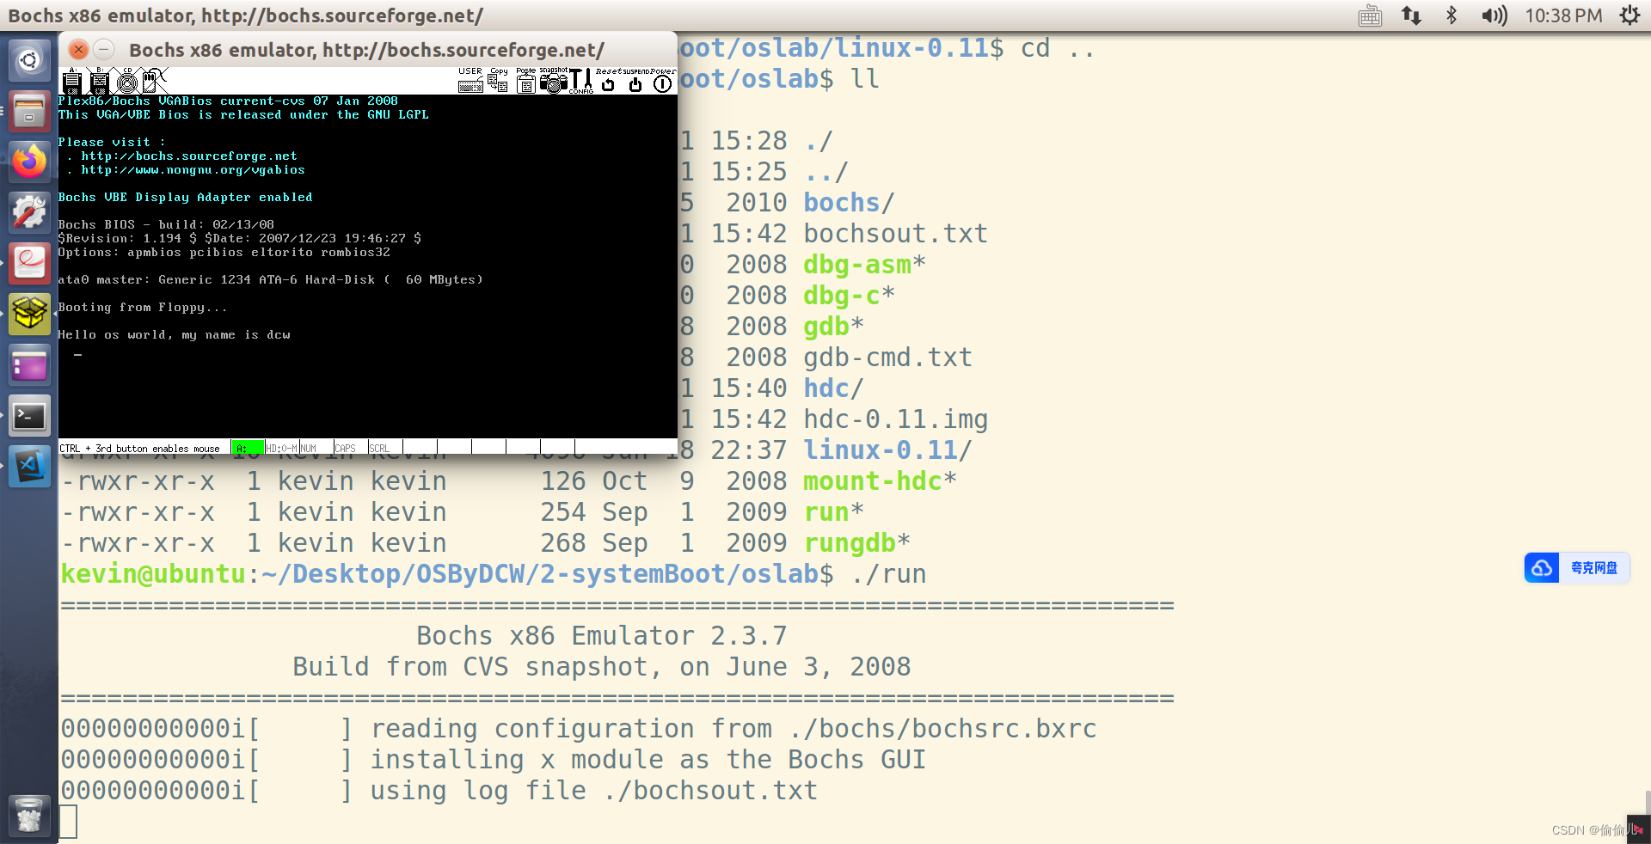The width and height of the screenshot is (1651, 844).
Task: Click the floppy A: drive icon in Bochs
Action: click(72, 83)
